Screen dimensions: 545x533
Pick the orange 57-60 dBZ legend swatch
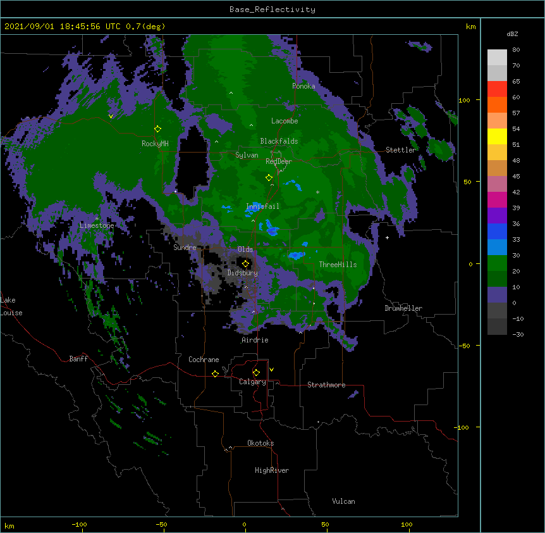(x=497, y=104)
